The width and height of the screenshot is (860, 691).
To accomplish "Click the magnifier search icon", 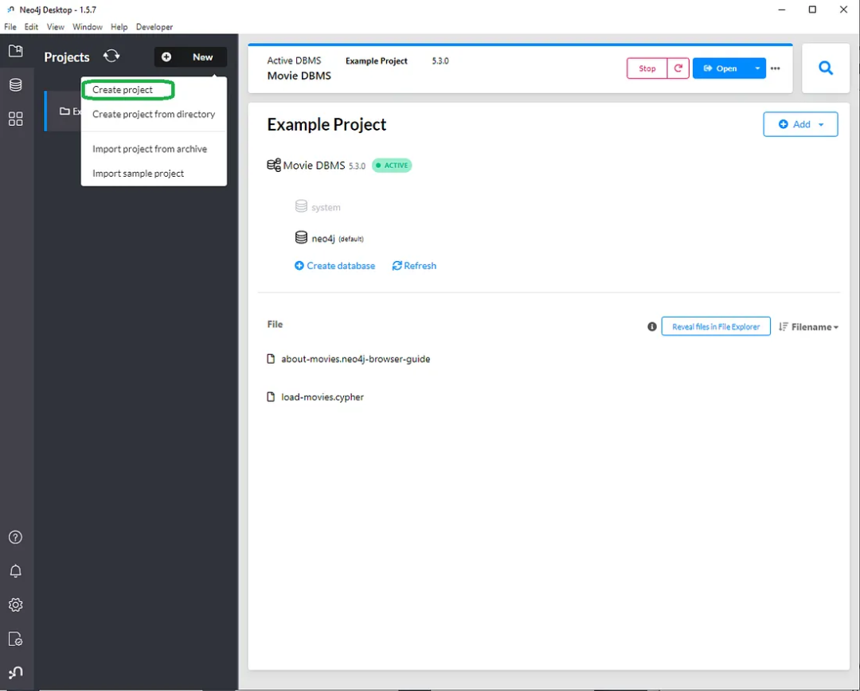I will coord(826,68).
